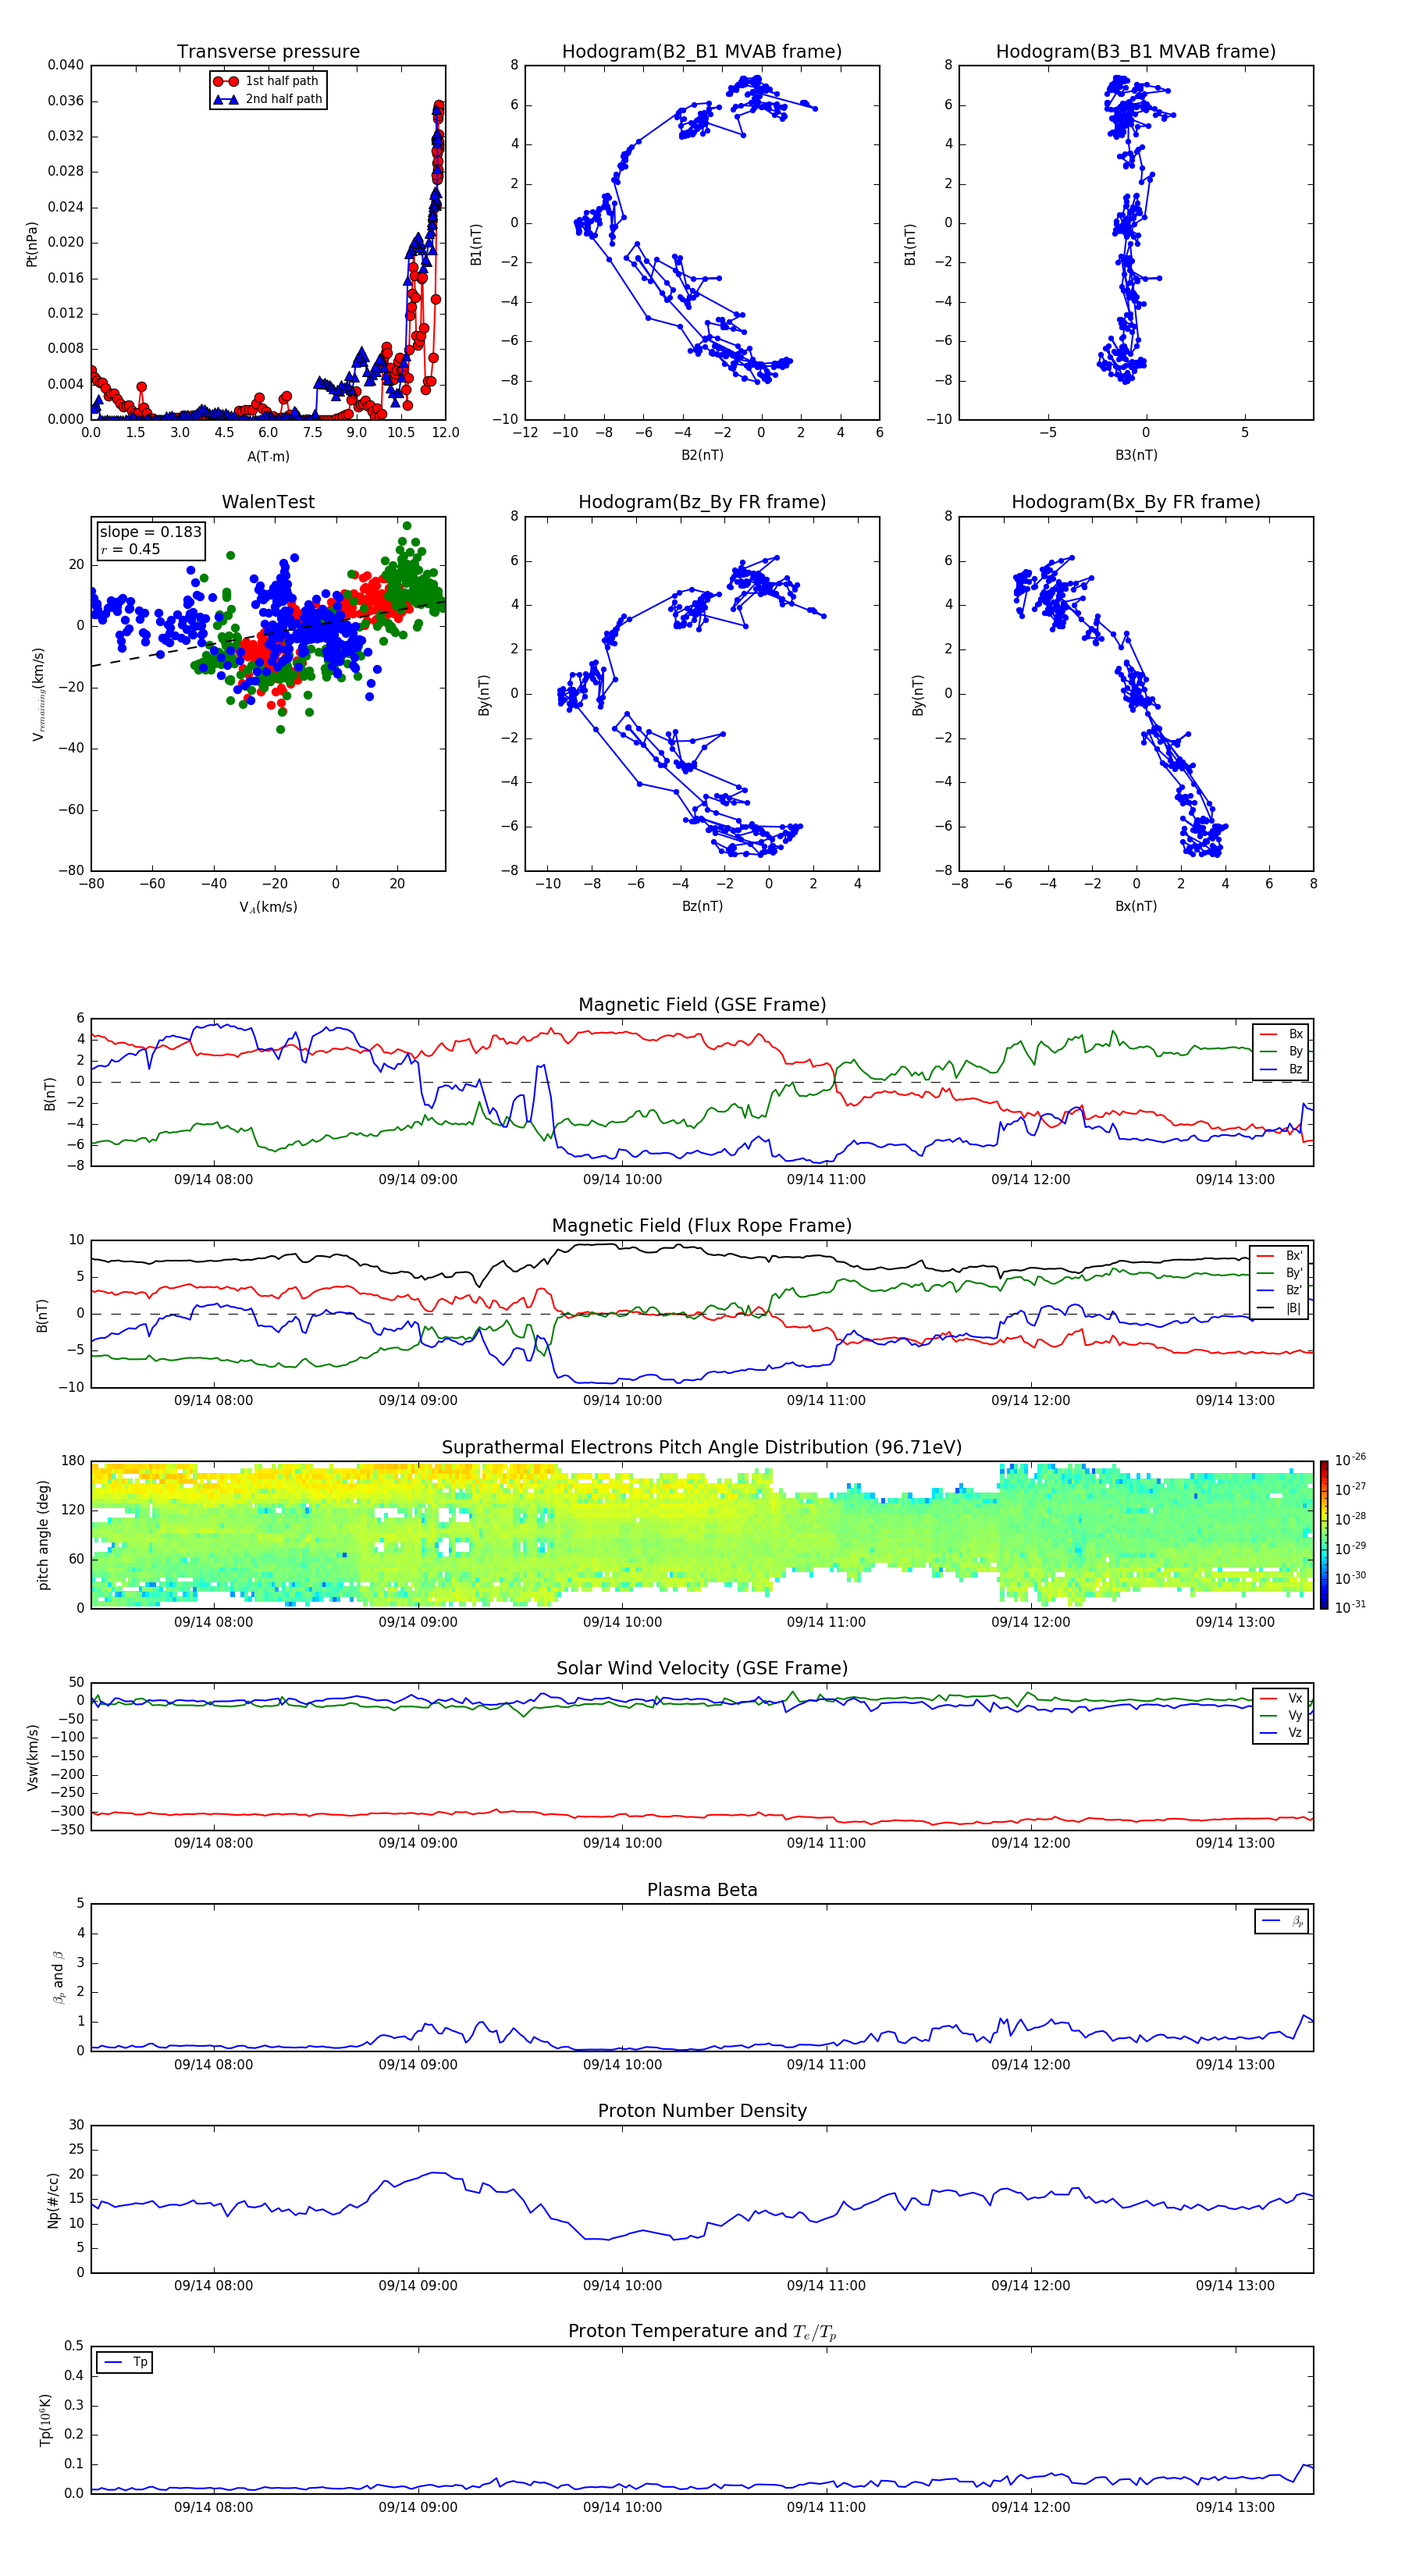Click the 'Bz(nT)' x-axis label

click(x=702, y=906)
